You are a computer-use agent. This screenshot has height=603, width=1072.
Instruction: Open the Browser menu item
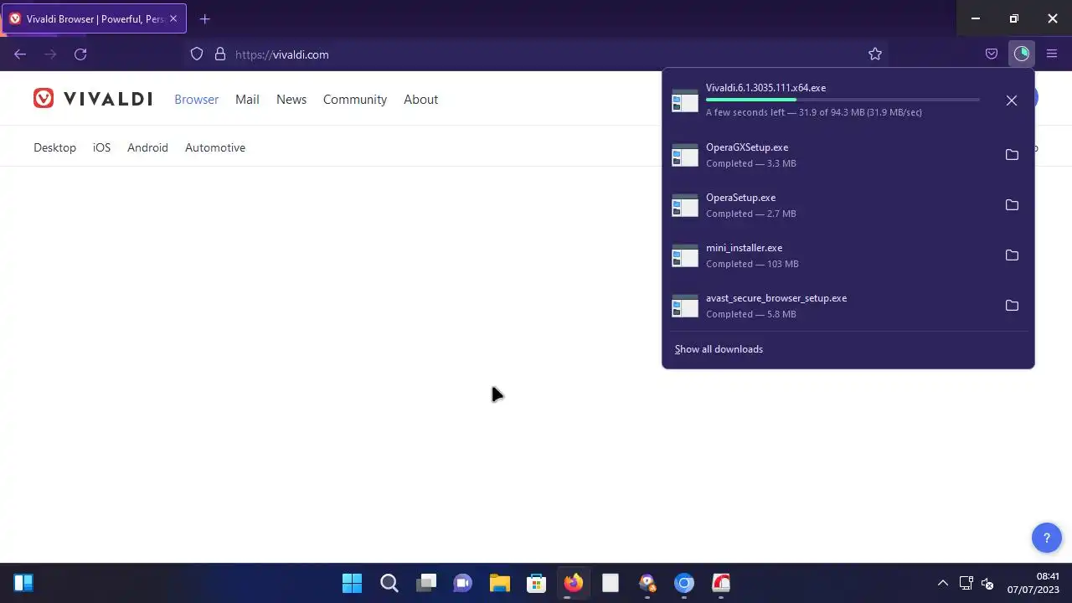[196, 100]
